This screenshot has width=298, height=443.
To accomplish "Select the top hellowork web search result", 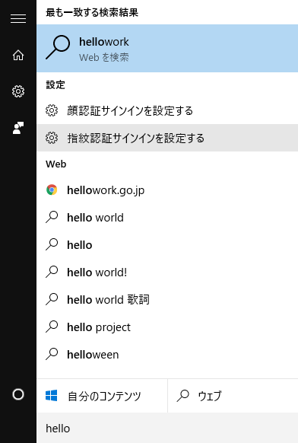I will pos(167,48).
